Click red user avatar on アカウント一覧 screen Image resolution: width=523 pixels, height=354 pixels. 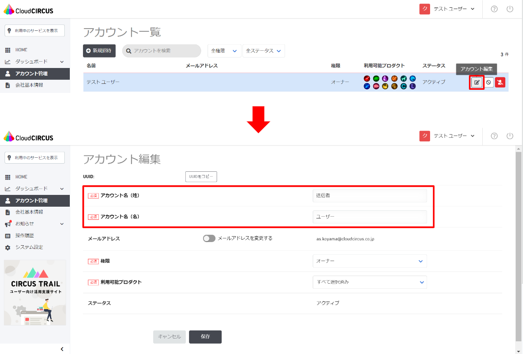[x=425, y=9]
